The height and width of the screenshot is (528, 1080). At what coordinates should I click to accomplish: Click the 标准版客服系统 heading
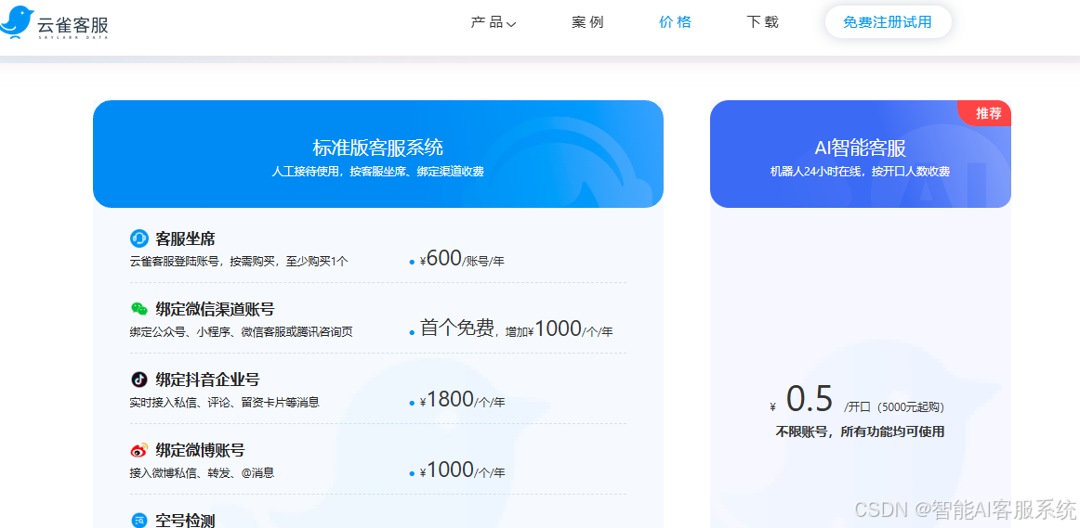coord(378,148)
